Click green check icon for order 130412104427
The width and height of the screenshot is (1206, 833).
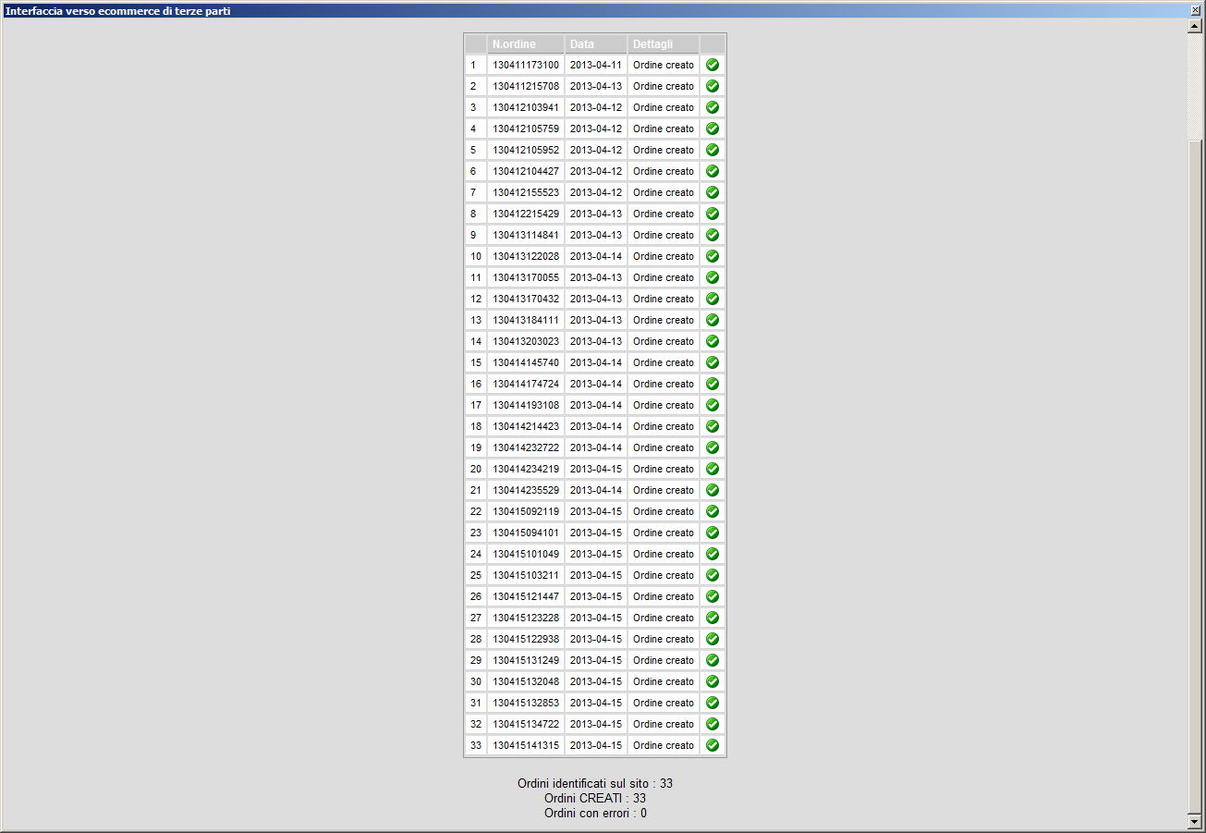click(x=713, y=171)
